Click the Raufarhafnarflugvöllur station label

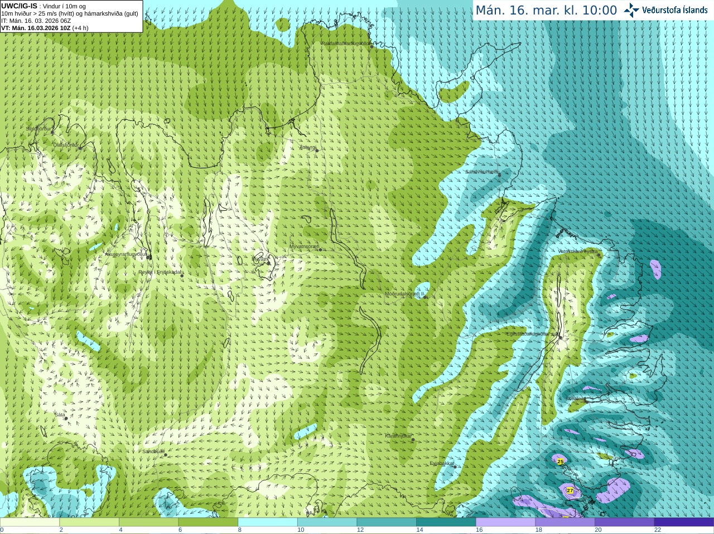[x=345, y=43]
